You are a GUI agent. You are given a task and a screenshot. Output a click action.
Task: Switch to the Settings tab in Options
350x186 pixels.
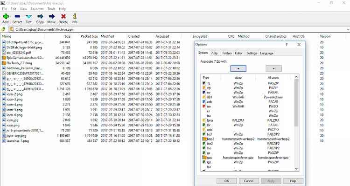click(252, 53)
